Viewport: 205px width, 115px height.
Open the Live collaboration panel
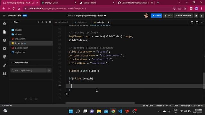tap(4, 74)
